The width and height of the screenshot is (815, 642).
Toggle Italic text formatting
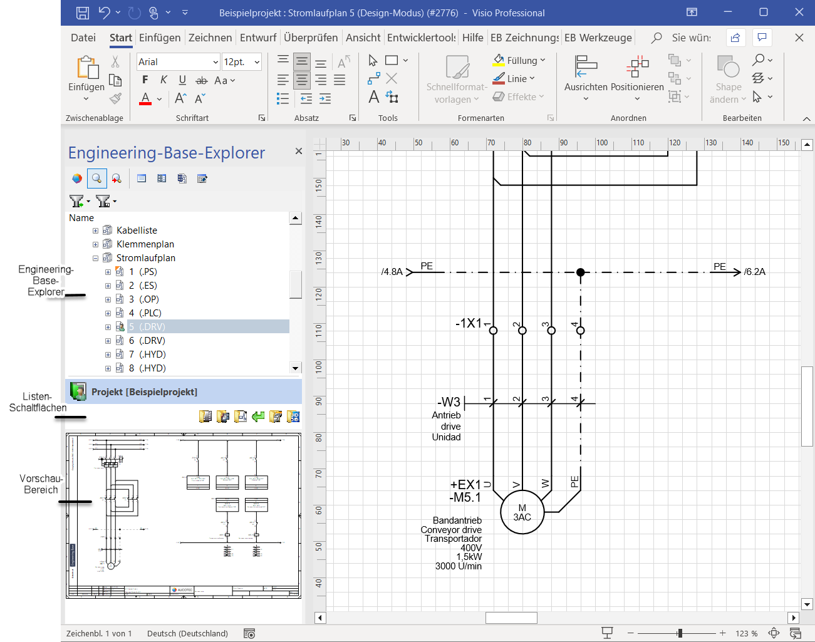point(164,80)
